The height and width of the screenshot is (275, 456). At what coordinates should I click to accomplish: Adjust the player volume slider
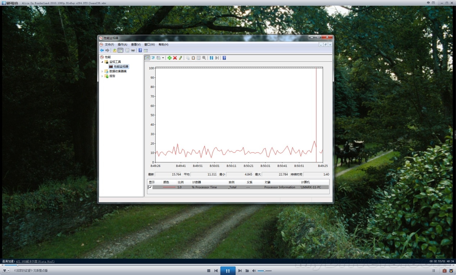pos(265,271)
